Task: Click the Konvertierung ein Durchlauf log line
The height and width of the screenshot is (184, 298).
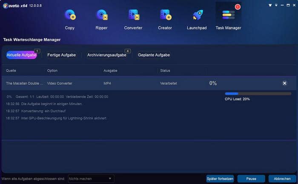Action: [x=36, y=111]
